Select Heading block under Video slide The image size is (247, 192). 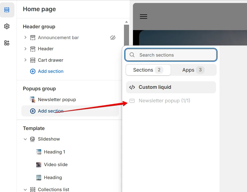pyautogui.click(x=53, y=178)
